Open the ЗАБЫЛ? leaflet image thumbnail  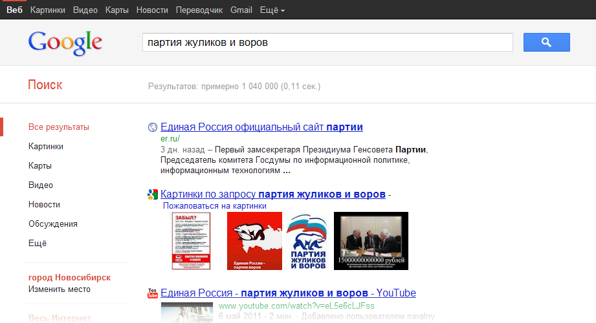pos(191,241)
